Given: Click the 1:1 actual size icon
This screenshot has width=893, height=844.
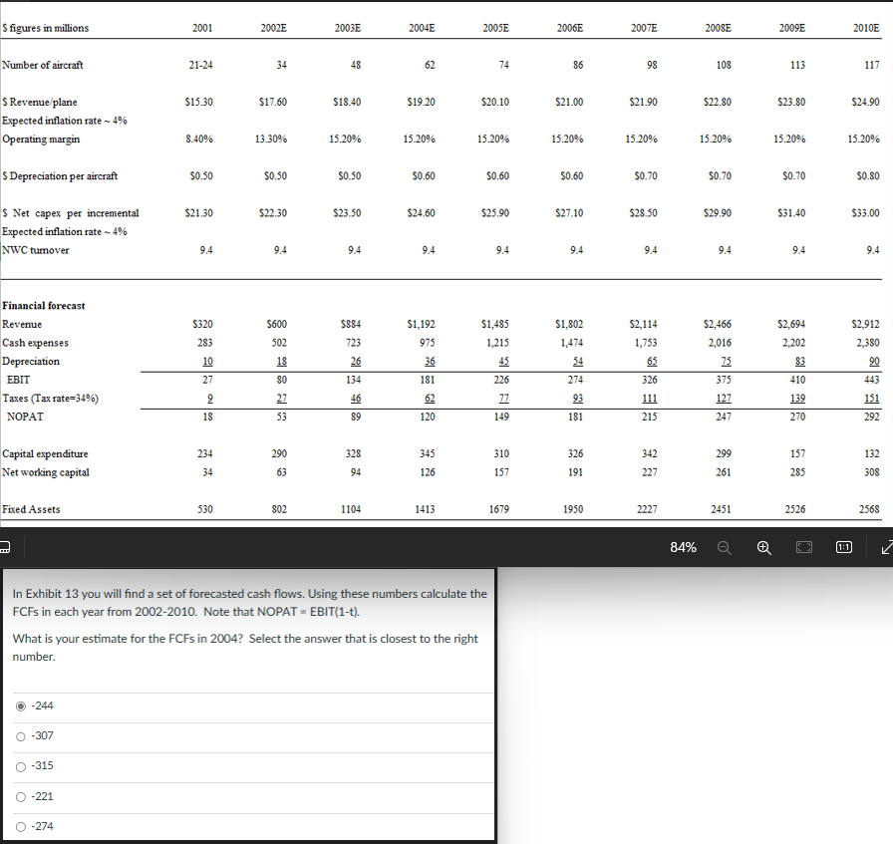Looking at the screenshot, I should tap(843, 547).
